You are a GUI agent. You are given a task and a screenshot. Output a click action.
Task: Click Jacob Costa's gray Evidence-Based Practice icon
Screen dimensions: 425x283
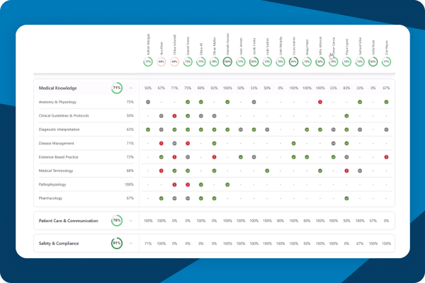pos(254,157)
